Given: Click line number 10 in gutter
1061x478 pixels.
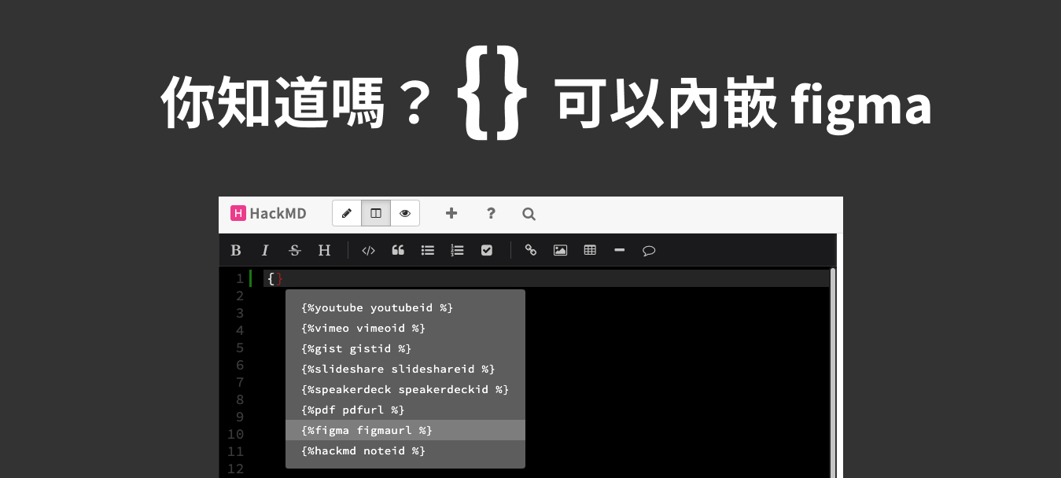Looking at the screenshot, I should (x=236, y=434).
